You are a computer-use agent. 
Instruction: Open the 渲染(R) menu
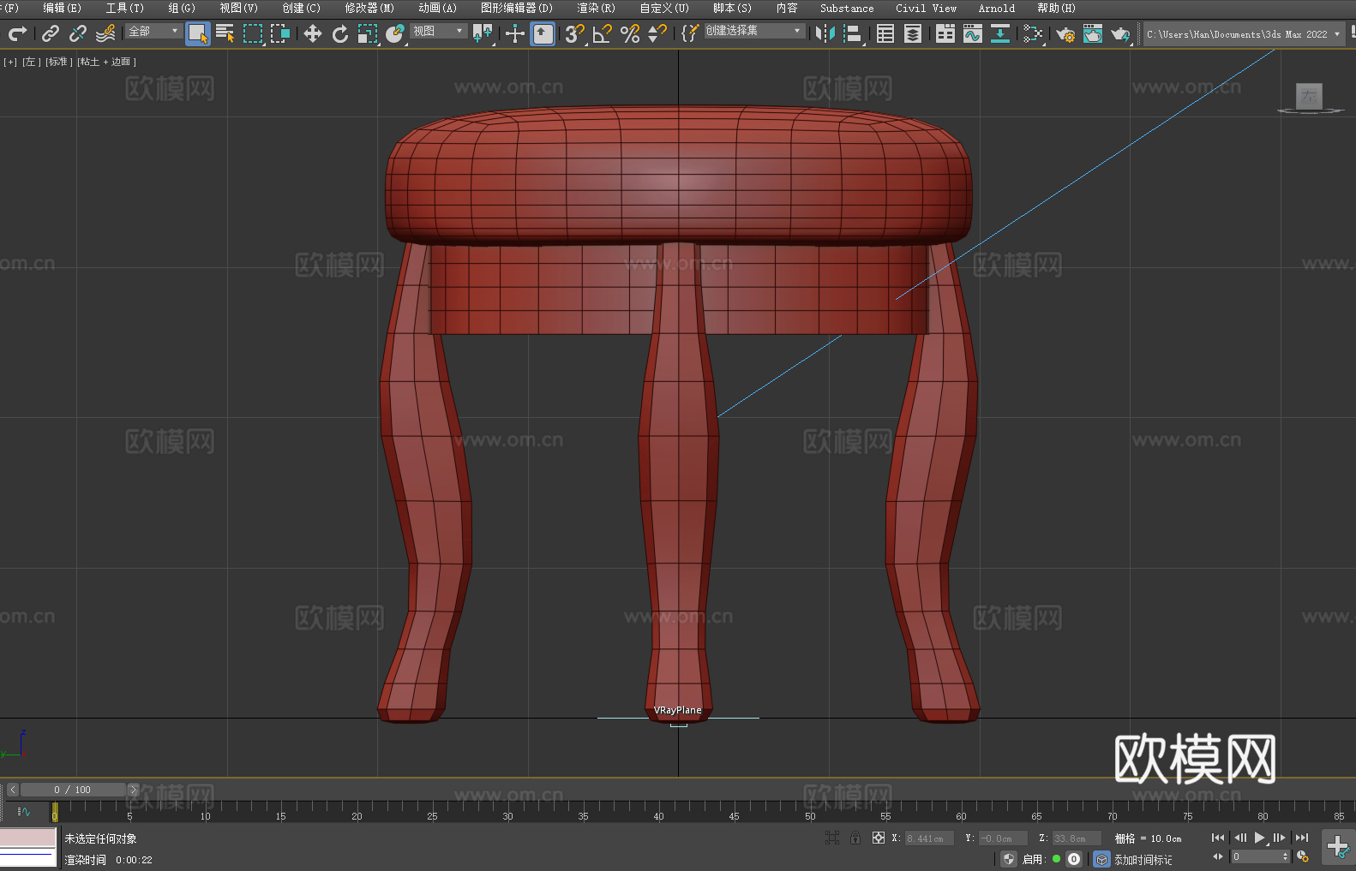point(596,8)
